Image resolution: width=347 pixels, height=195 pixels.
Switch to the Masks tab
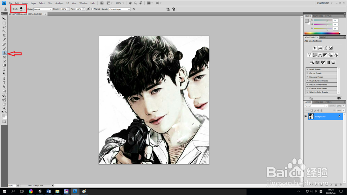(x=323, y=37)
